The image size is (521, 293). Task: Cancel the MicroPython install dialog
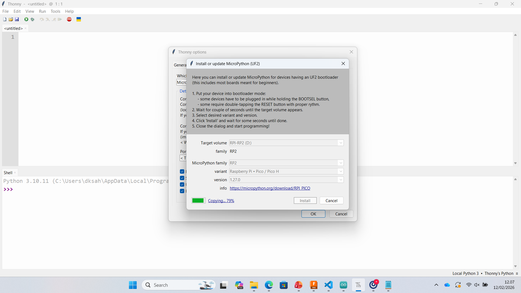(331, 201)
